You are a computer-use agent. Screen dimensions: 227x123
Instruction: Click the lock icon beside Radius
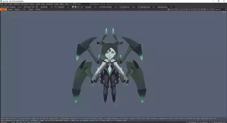37,7
